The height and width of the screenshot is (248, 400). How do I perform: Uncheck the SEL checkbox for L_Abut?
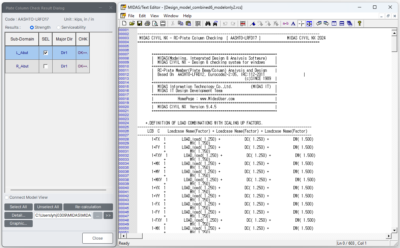[x=46, y=53]
